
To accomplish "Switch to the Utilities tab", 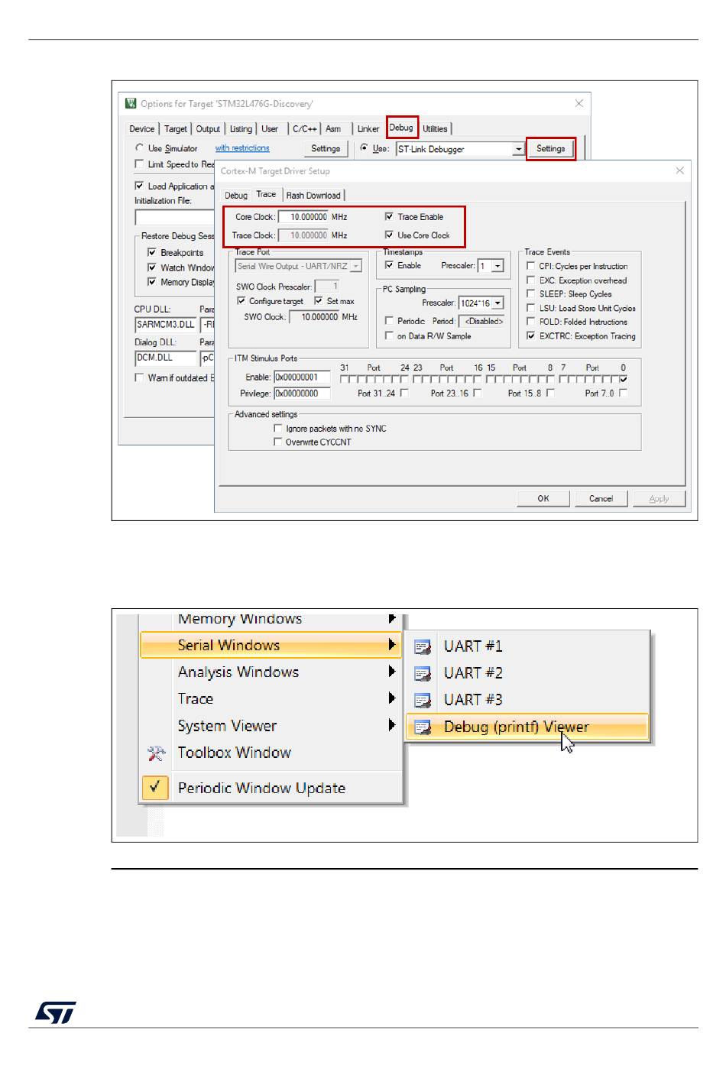I will [x=436, y=129].
